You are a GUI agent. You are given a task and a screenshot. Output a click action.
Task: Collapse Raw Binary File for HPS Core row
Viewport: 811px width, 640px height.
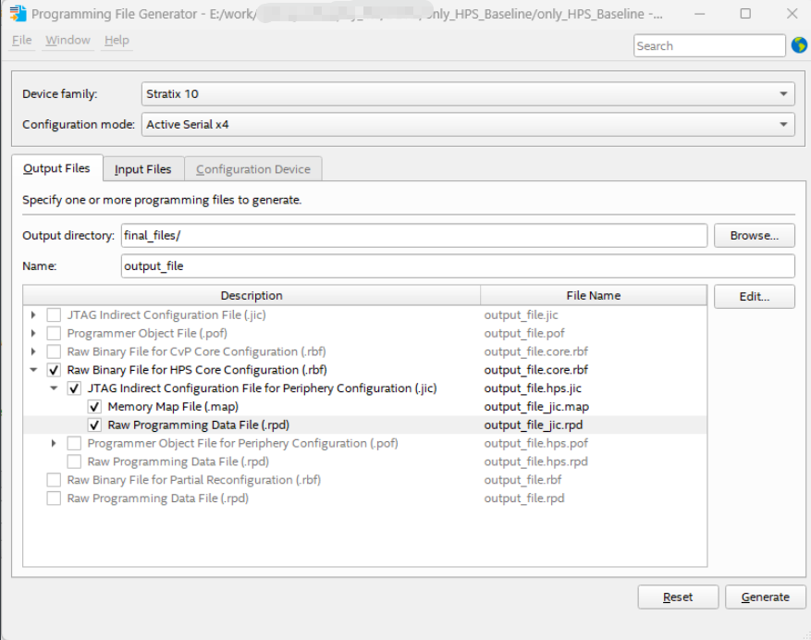[x=33, y=370]
